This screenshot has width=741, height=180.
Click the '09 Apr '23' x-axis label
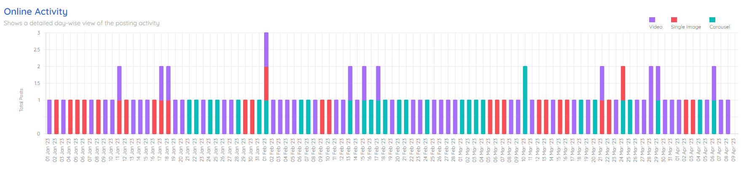click(733, 150)
